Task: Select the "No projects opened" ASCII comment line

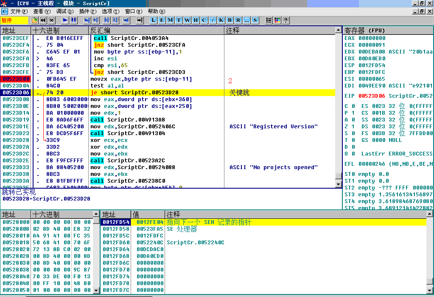Action: click(274, 167)
